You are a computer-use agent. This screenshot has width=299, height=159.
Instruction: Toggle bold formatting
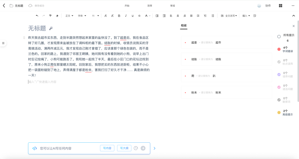coord(119,16)
